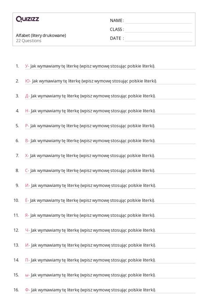Click the letter Х in question 7
208x294 pixels.
tap(26, 156)
